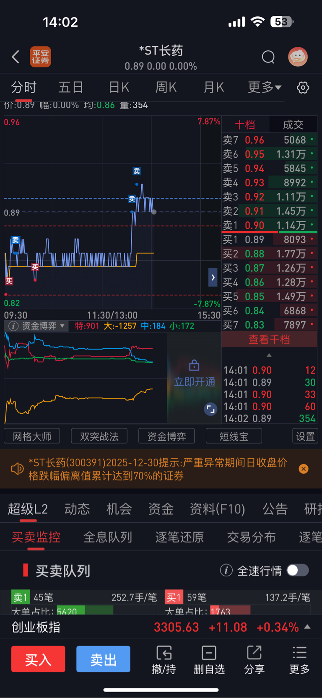The height and width of the screenshot is (698, 322).
Task: Tap the info icon beside 资金博弈
Action: coord(13,326)
